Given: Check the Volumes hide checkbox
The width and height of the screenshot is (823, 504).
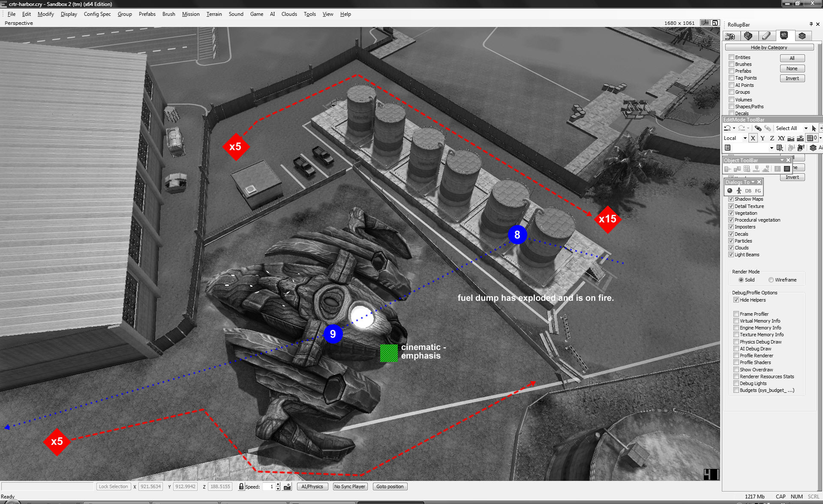Looking at the screenshot, I should pos(732,99).
